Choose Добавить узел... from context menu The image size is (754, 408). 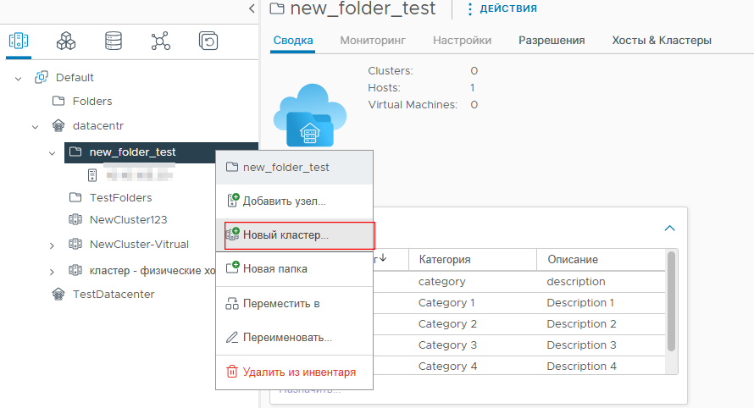click(294, 201)
